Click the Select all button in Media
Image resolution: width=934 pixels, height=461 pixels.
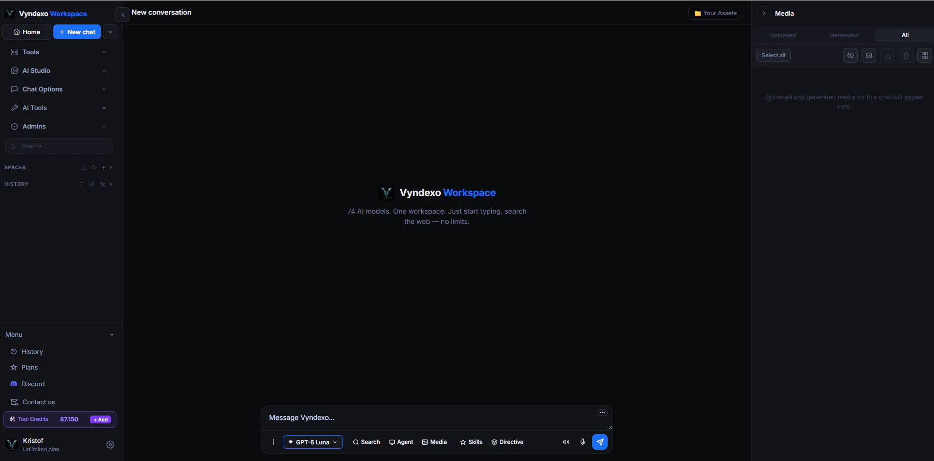(x=774, y=55)
